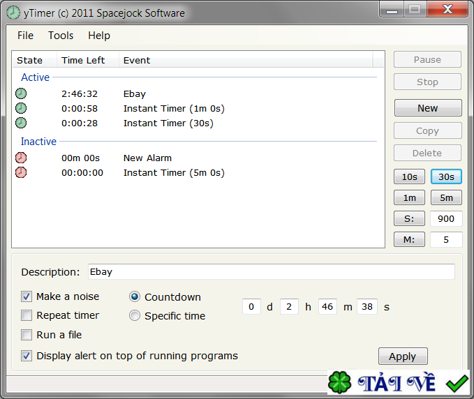Open the Help menu

pos(99,36)
